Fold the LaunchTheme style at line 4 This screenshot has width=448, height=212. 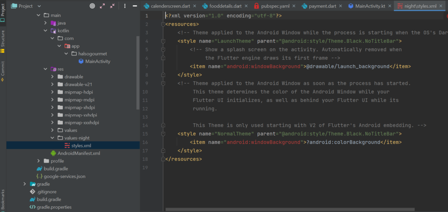(x=163, y=41)
